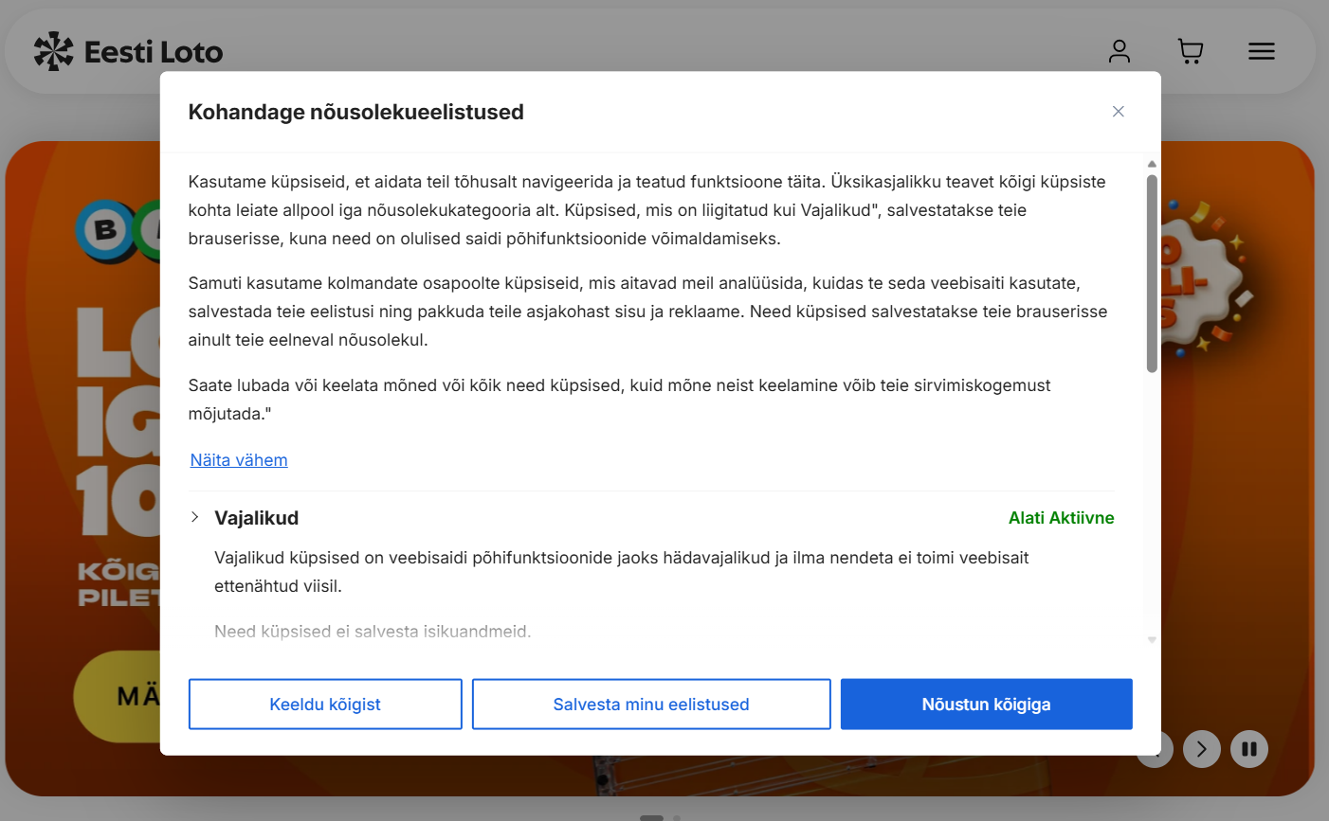Open the user account icon
This screenshot has height=821, width=1329.
[1120, 51]
